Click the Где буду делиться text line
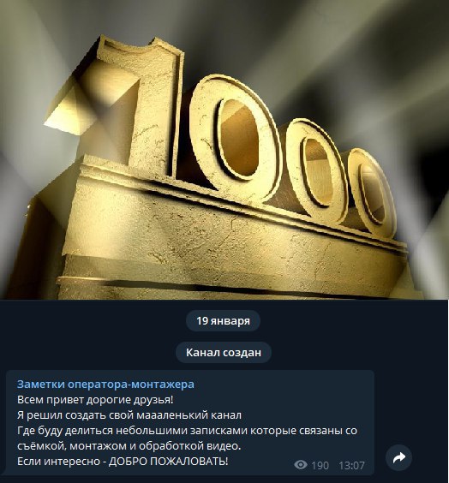 click(x=187, y=430)
